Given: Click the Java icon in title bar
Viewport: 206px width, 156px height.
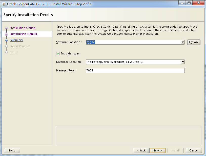Looking at the screenshot, I should click(4, 4).
